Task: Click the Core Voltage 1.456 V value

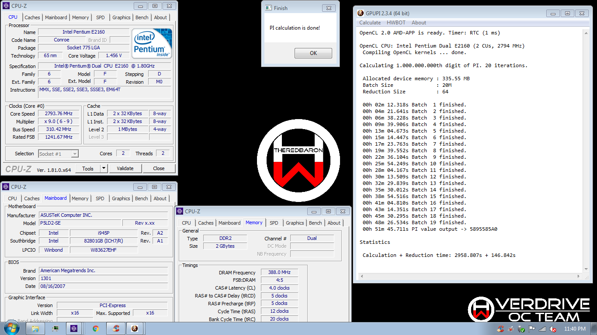Action: 114,55
